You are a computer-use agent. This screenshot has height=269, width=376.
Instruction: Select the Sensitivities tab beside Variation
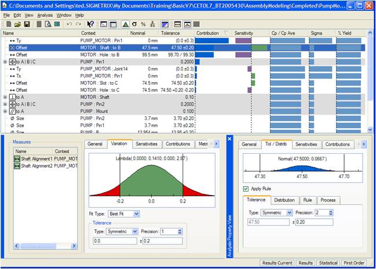coord(145,143)
